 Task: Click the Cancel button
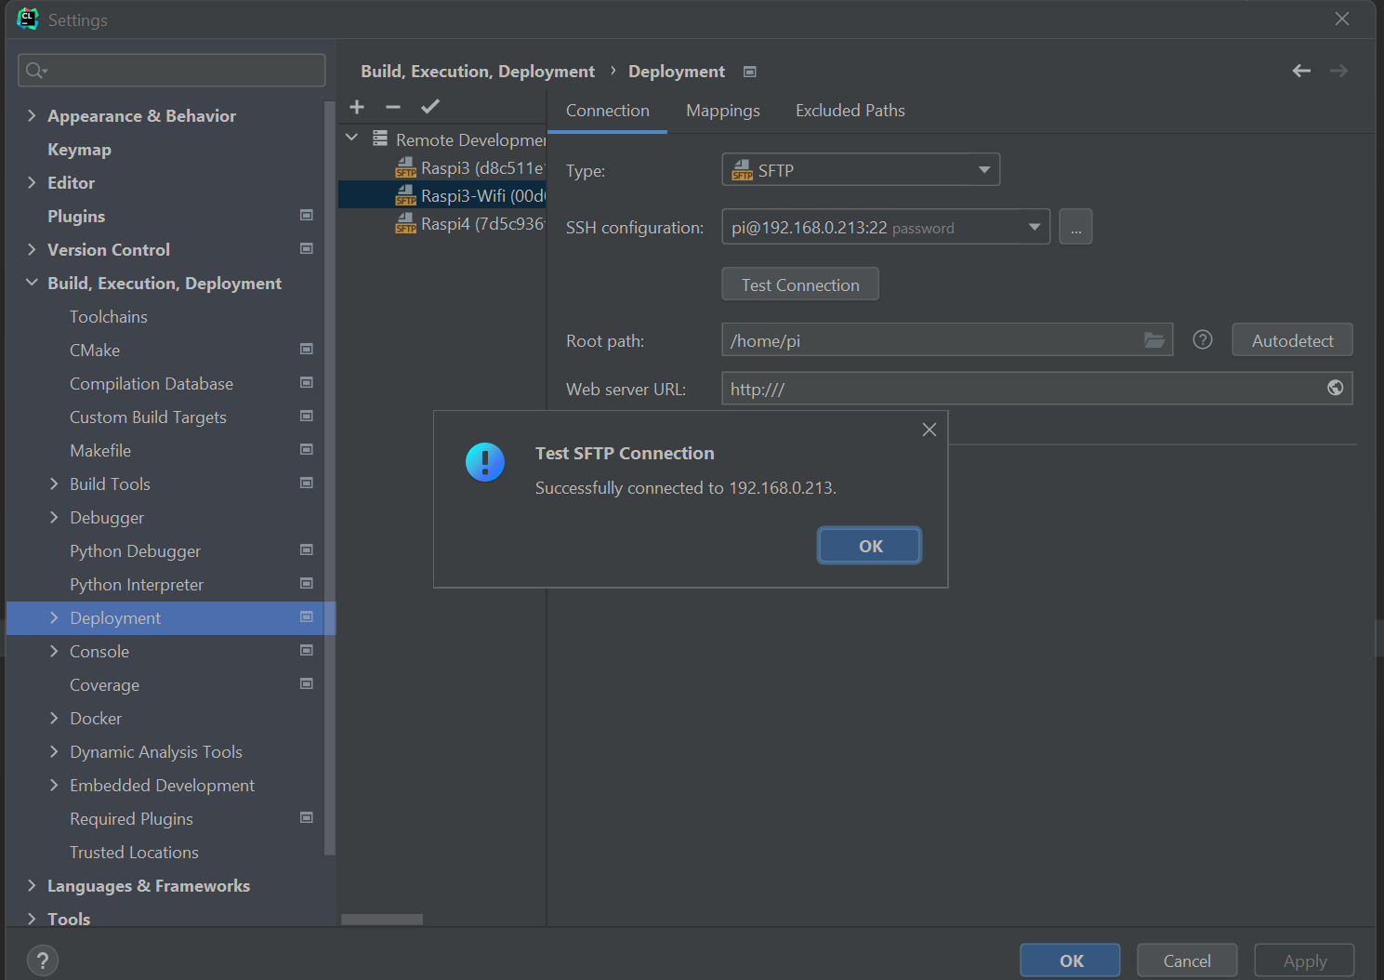pyautogui.click(x=1187, y=960)
